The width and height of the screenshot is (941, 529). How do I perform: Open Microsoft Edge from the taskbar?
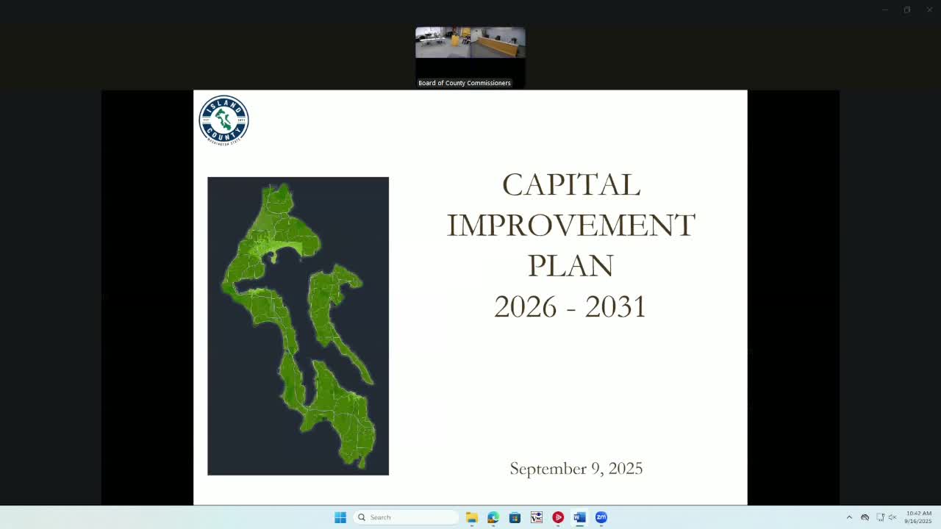tap(493, 517)
